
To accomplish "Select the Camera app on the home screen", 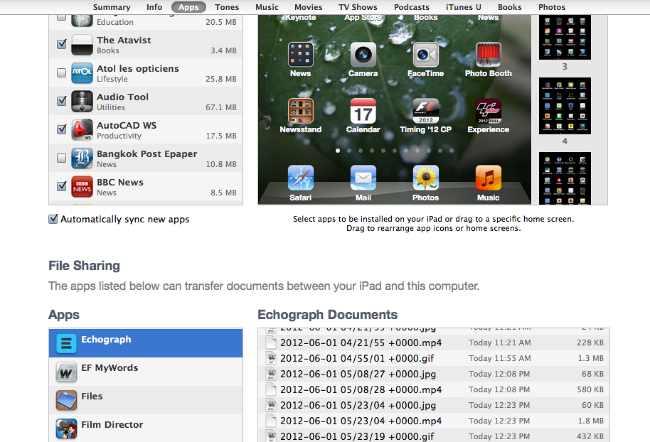I will [363, 55].
